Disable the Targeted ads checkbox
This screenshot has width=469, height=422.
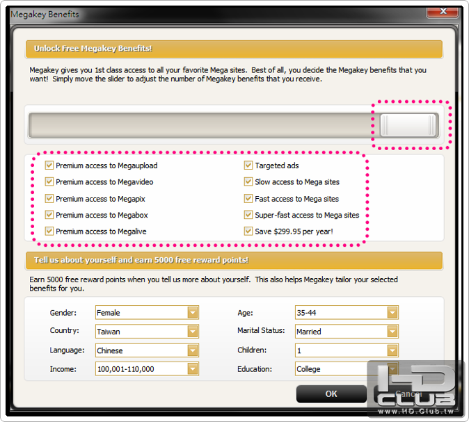click(248, 165)
